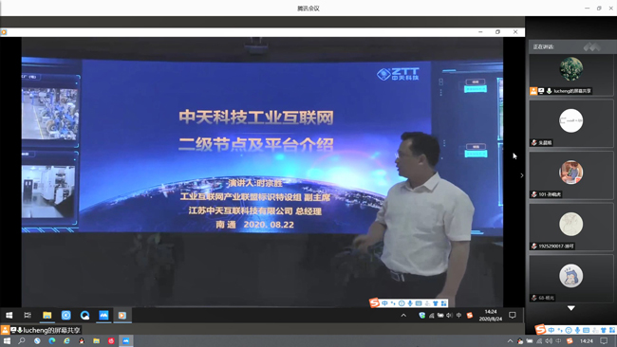617x347 pixels.
Task: Switch to the active Tencent Meeting taskbar button
Action: click(126, 340)
